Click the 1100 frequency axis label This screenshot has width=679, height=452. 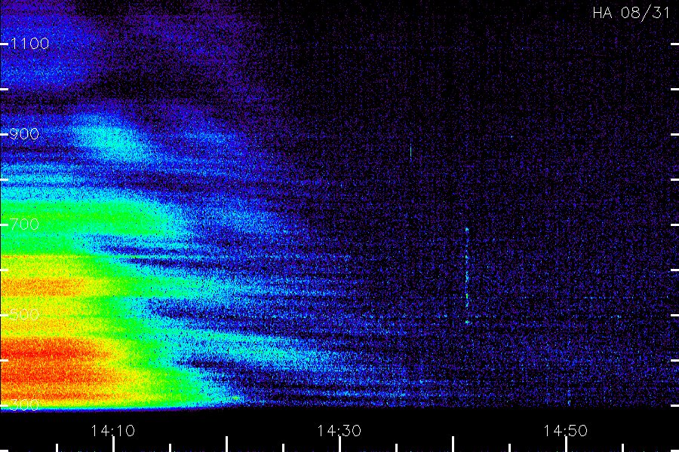coord(29,43)
